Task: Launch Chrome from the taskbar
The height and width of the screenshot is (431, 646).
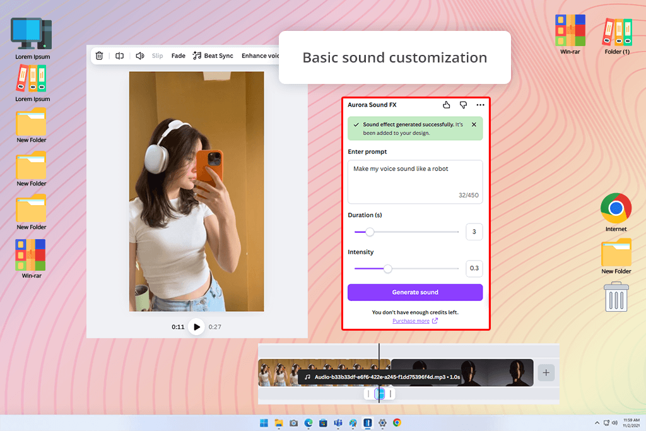Action: [397, 423]
